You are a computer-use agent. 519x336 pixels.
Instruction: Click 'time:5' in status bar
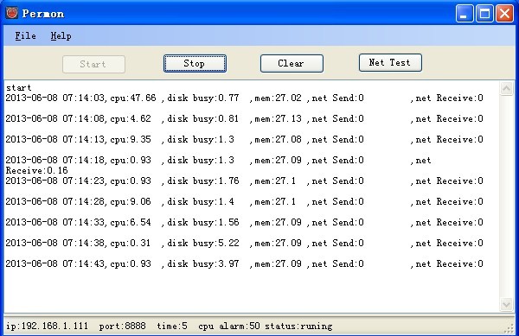point(172,326)
